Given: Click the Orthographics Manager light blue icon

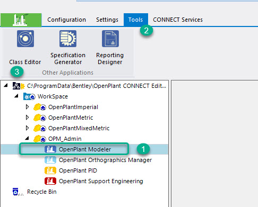Looking at the screenshot, I should point(50,160).
